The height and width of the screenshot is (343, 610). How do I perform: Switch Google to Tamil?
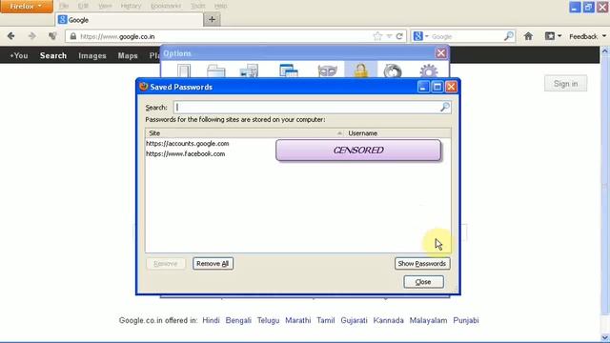(326, 320)
